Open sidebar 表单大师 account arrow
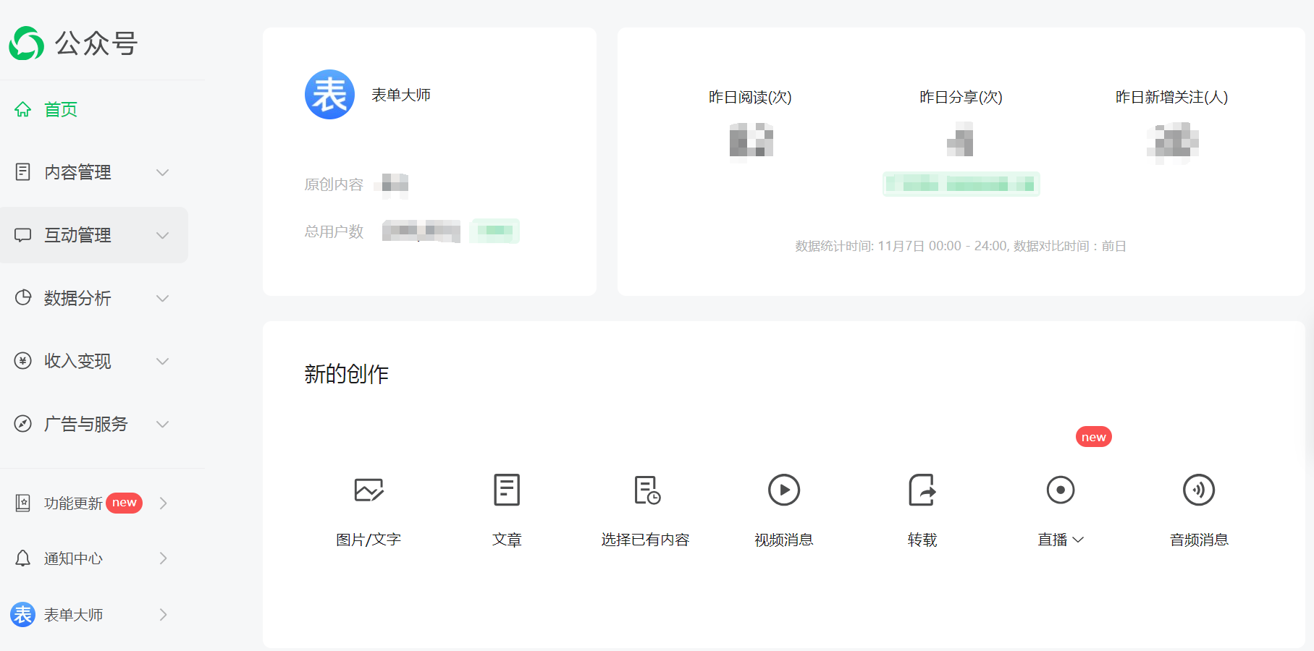The height and width of the screenshot is (651, 1314). (163, 615)
